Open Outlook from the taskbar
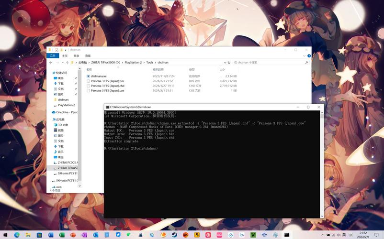The height and width of the screenshot is (239, 384). tap(95, 235)
